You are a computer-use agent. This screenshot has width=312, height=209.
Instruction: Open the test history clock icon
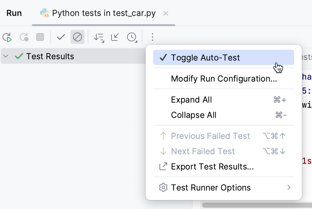pos(132,37)
